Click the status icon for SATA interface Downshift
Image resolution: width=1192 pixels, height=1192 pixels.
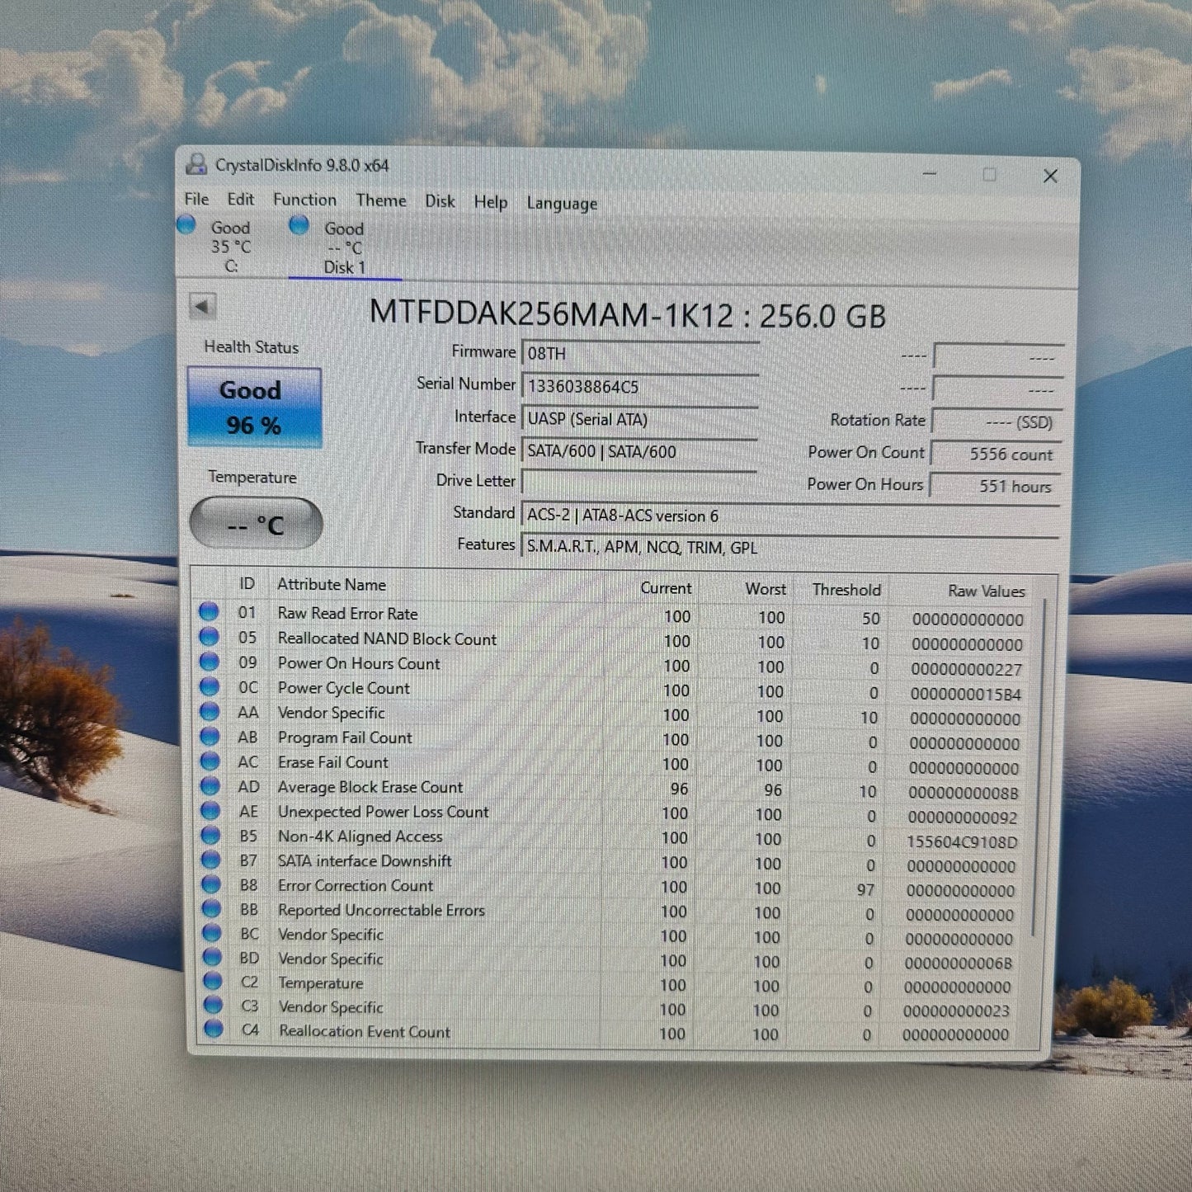tap(211, 859)
